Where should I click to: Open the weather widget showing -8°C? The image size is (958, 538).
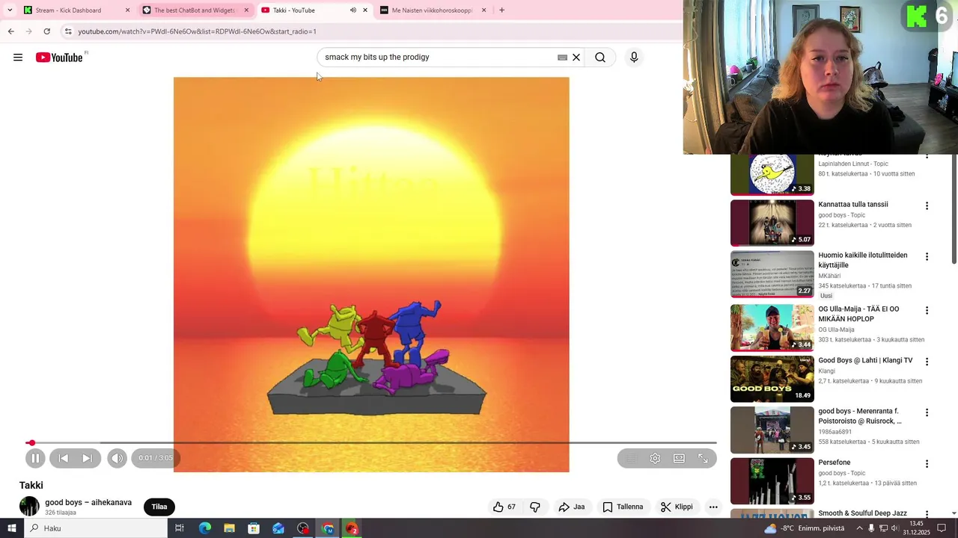(804, 528)
